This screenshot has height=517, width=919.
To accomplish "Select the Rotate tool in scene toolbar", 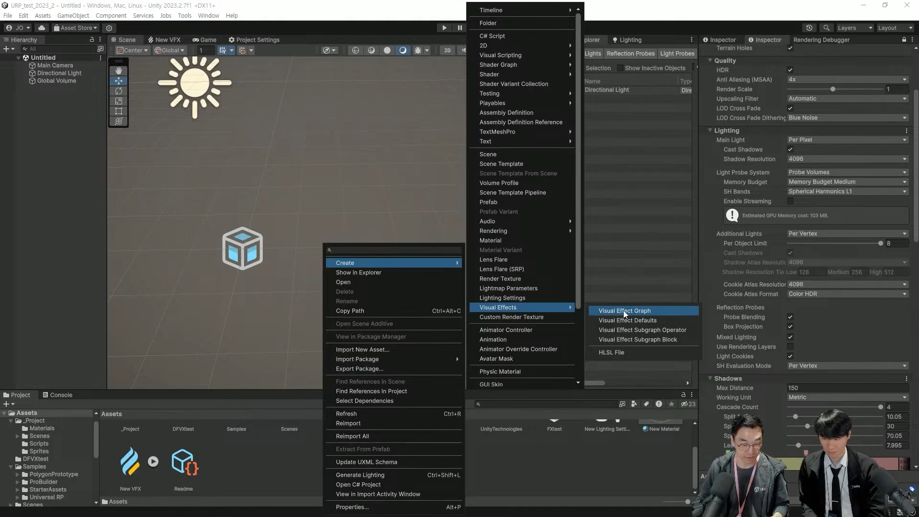I will pyautogui.click(x=119, y=91).
